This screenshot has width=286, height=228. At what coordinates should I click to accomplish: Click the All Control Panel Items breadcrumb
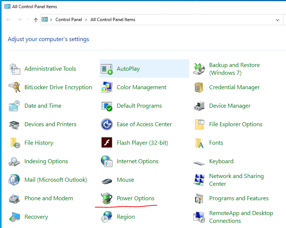[x=113, y=20]
